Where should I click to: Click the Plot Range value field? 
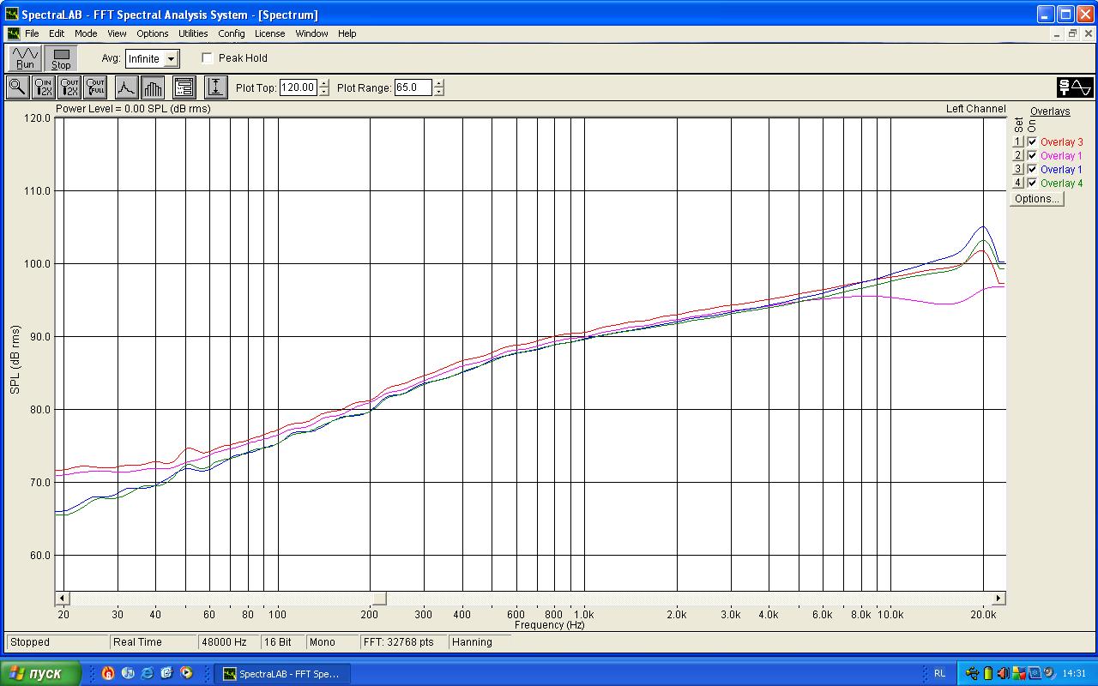click(x=414, y=87)
